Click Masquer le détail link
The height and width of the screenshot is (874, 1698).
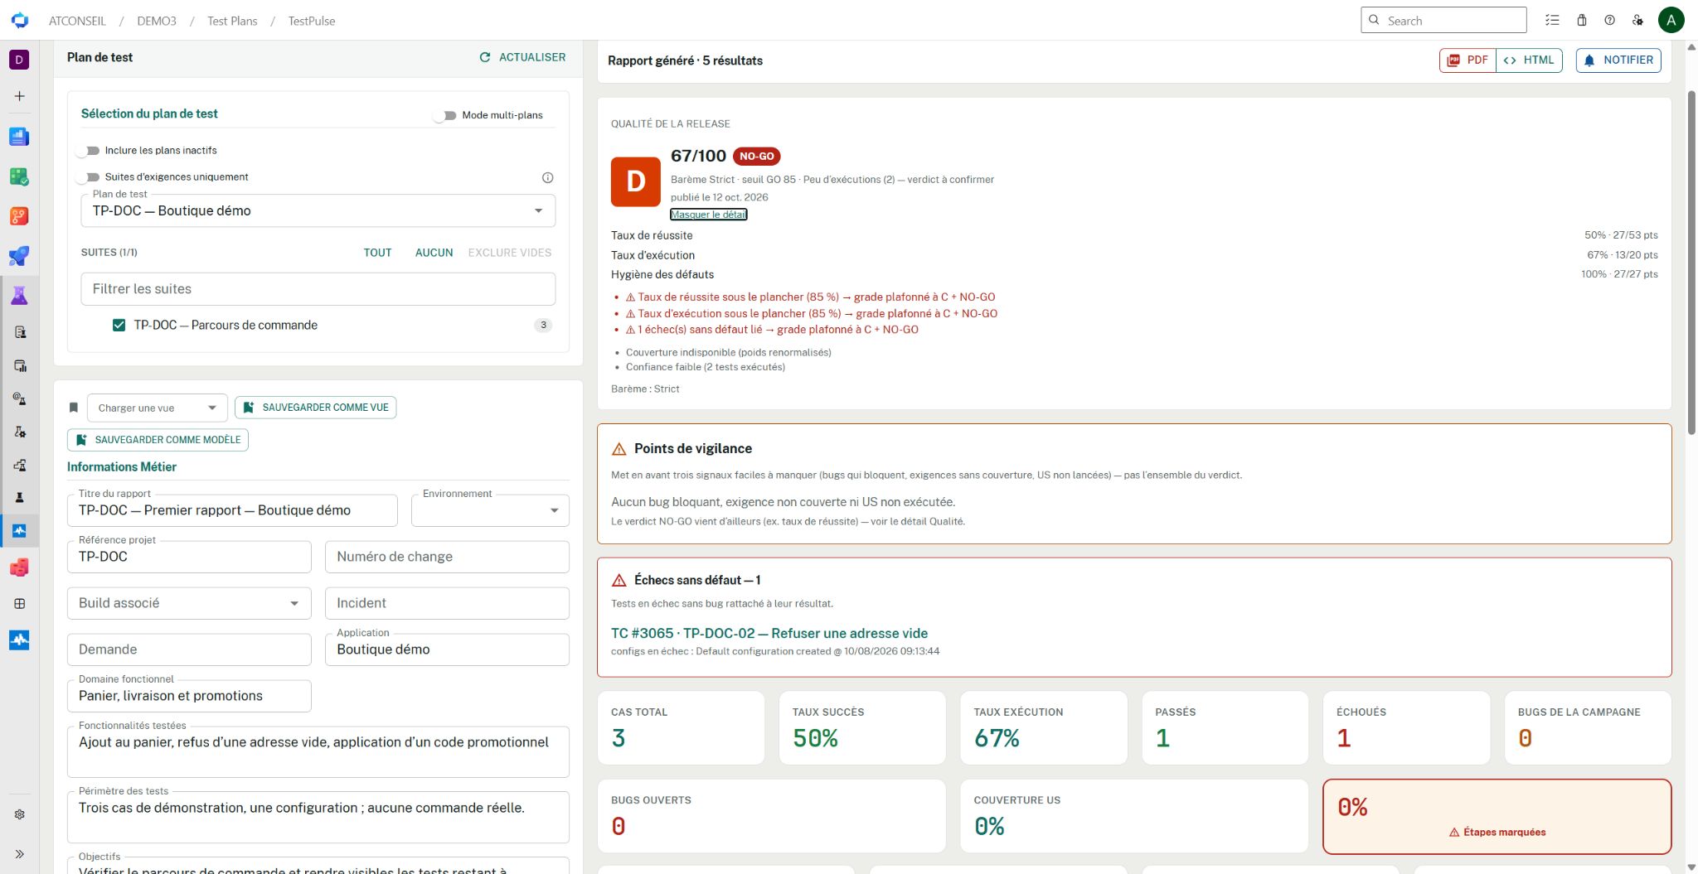click(708, 215)
